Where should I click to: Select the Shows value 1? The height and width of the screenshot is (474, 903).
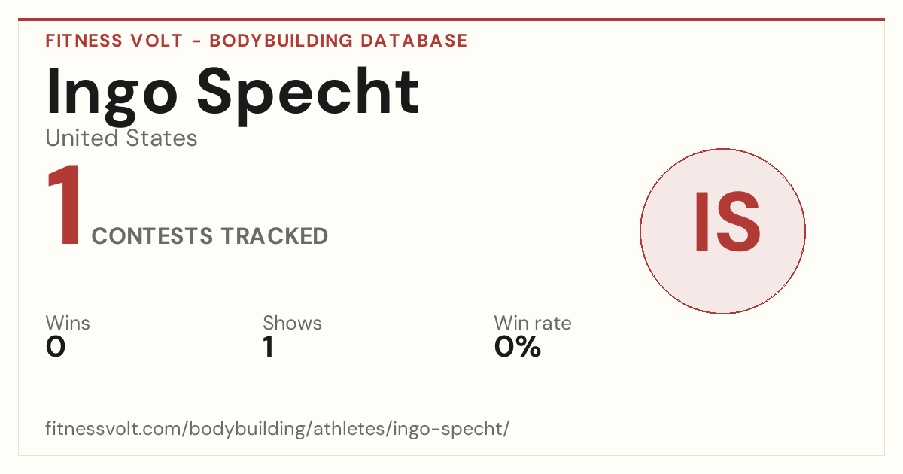[268, 347]
